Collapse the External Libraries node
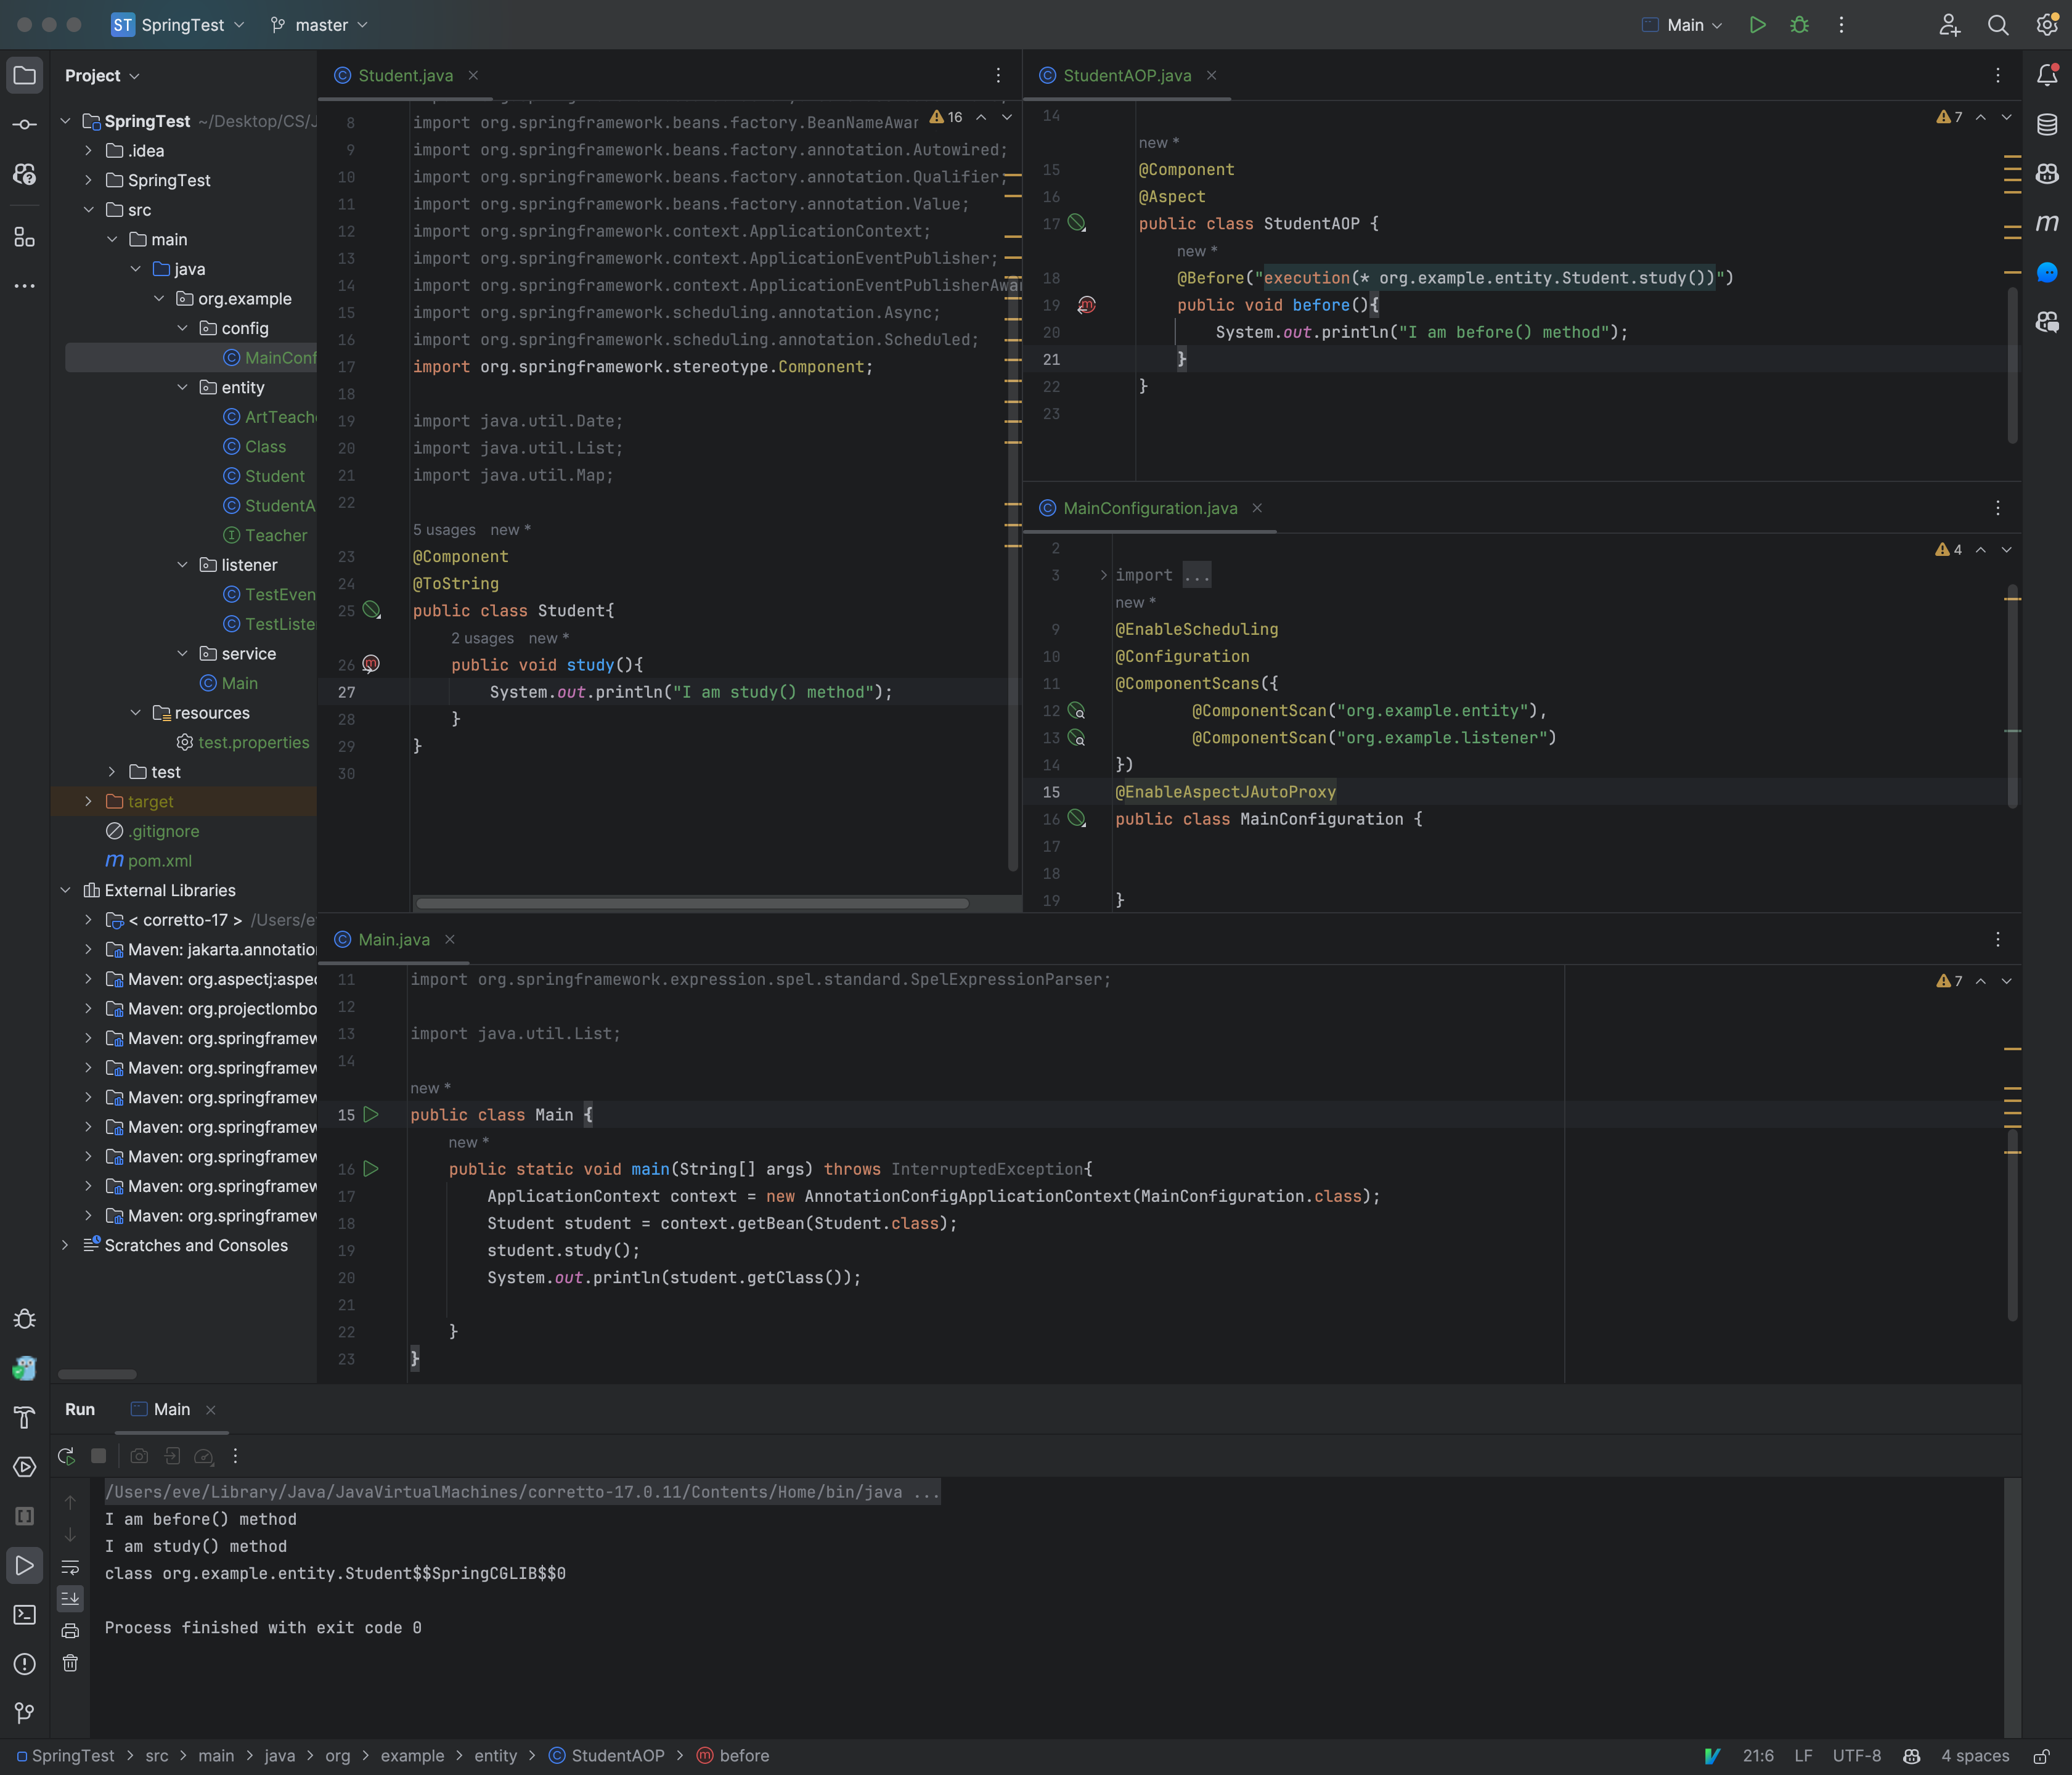Screen dimensions: 2072x1775 pyautogui.click(x=65, y=890)
